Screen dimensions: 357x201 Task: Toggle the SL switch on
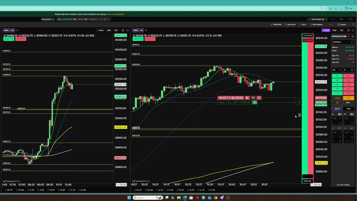click(340, 114)
